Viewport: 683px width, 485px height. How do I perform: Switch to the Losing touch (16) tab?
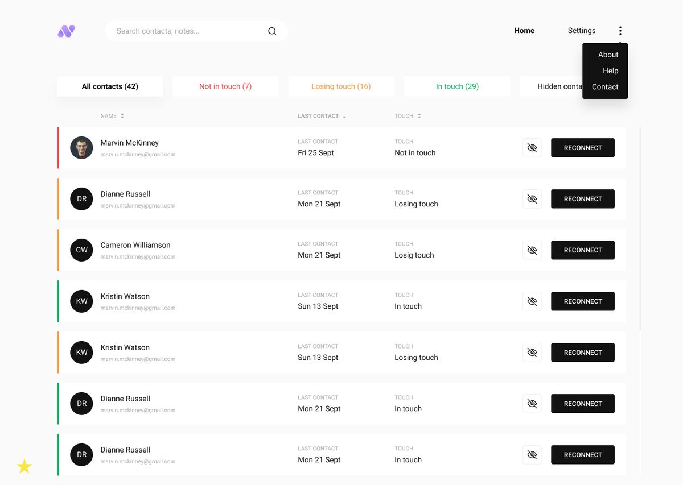[341, 86]
